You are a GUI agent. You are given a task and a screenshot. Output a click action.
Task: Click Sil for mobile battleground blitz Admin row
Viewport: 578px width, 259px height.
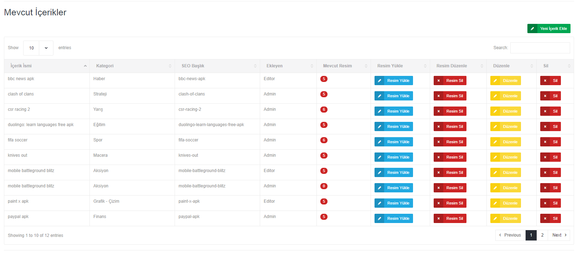(x=551, y=188)
